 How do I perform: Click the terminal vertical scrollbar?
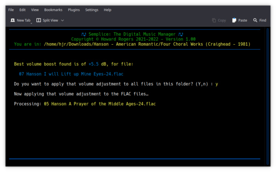(268, 97)
